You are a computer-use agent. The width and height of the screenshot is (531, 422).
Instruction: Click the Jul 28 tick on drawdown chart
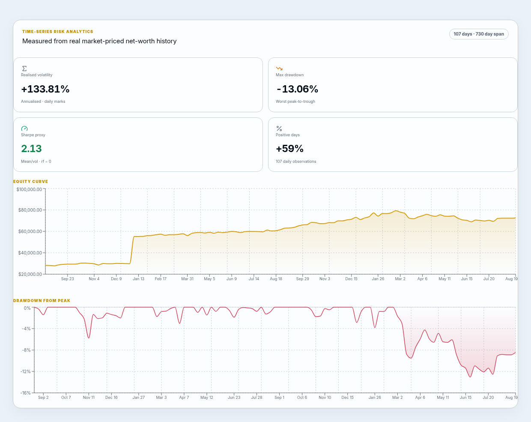click(257, 398)
